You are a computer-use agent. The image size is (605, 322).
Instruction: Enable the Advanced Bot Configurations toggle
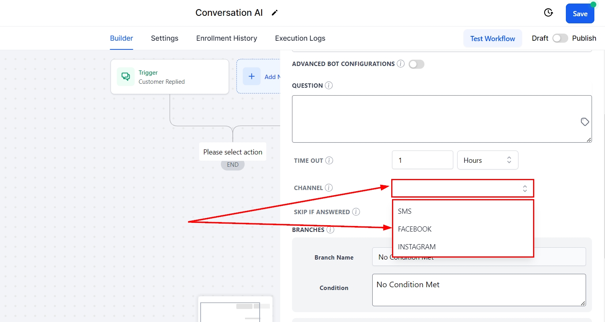(x=417, y=64)
